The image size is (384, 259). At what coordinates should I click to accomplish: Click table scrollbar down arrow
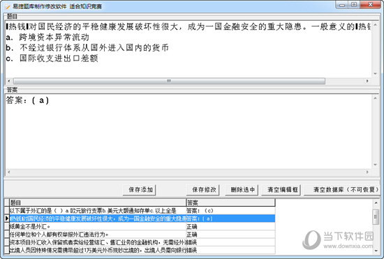tap(376, 251)
